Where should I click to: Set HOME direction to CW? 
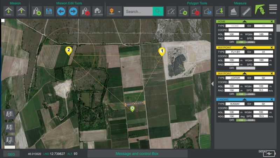240,42
